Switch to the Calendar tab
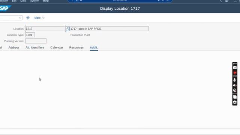240x135 pixels. [57, 48]
